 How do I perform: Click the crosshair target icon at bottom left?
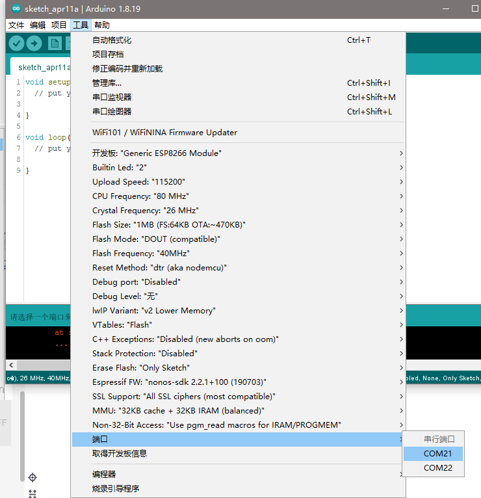32,477
